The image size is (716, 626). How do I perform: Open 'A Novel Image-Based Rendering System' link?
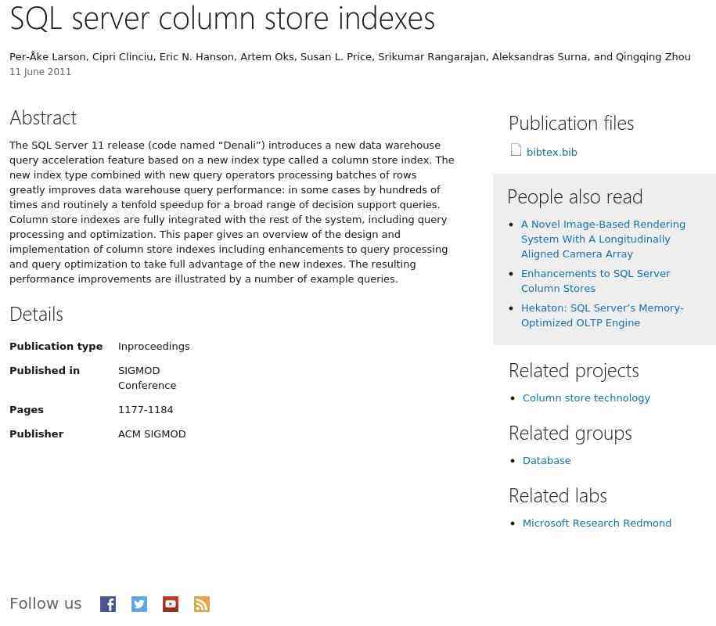[x=603, y=239]
